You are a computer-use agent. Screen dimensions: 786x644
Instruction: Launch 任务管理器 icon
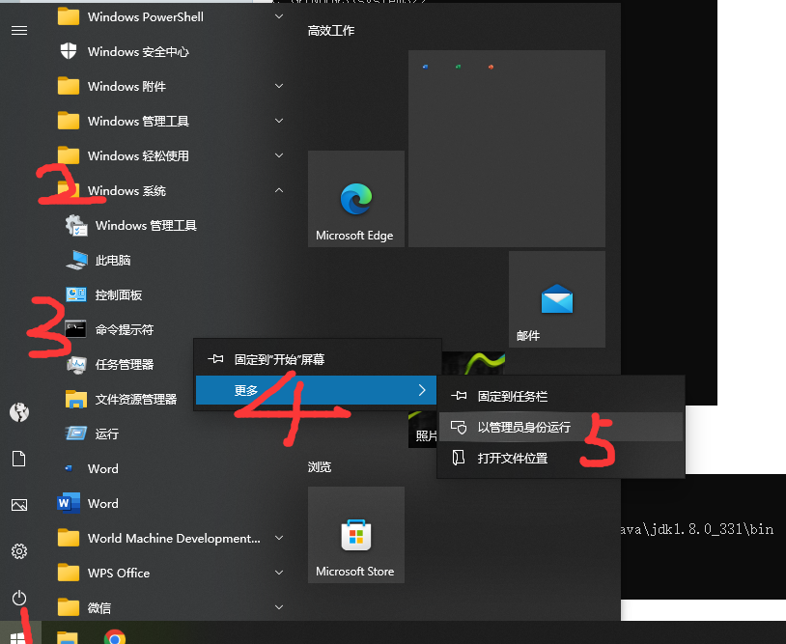(76, 364)
